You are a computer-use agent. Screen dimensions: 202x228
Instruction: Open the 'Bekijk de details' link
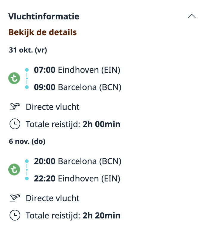tap(43, 32)
